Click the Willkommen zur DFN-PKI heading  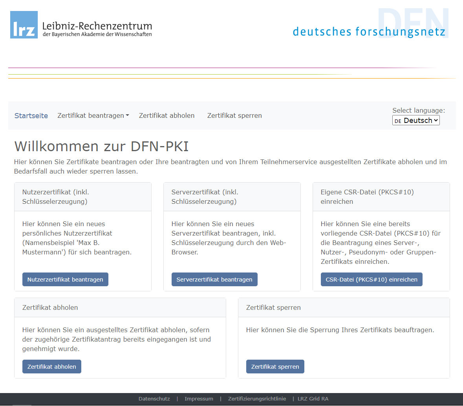point(101,146)
